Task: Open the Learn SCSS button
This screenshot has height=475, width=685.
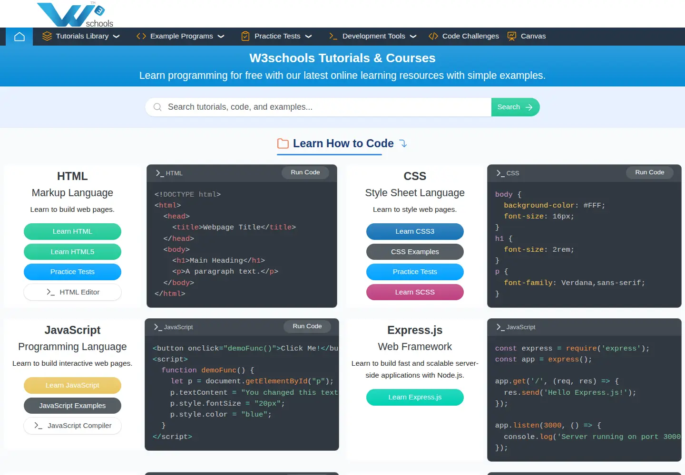Action: 415,292
